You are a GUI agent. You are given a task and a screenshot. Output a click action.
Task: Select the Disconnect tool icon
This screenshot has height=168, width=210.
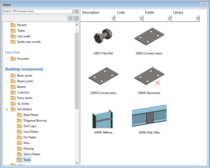(149, 77)
